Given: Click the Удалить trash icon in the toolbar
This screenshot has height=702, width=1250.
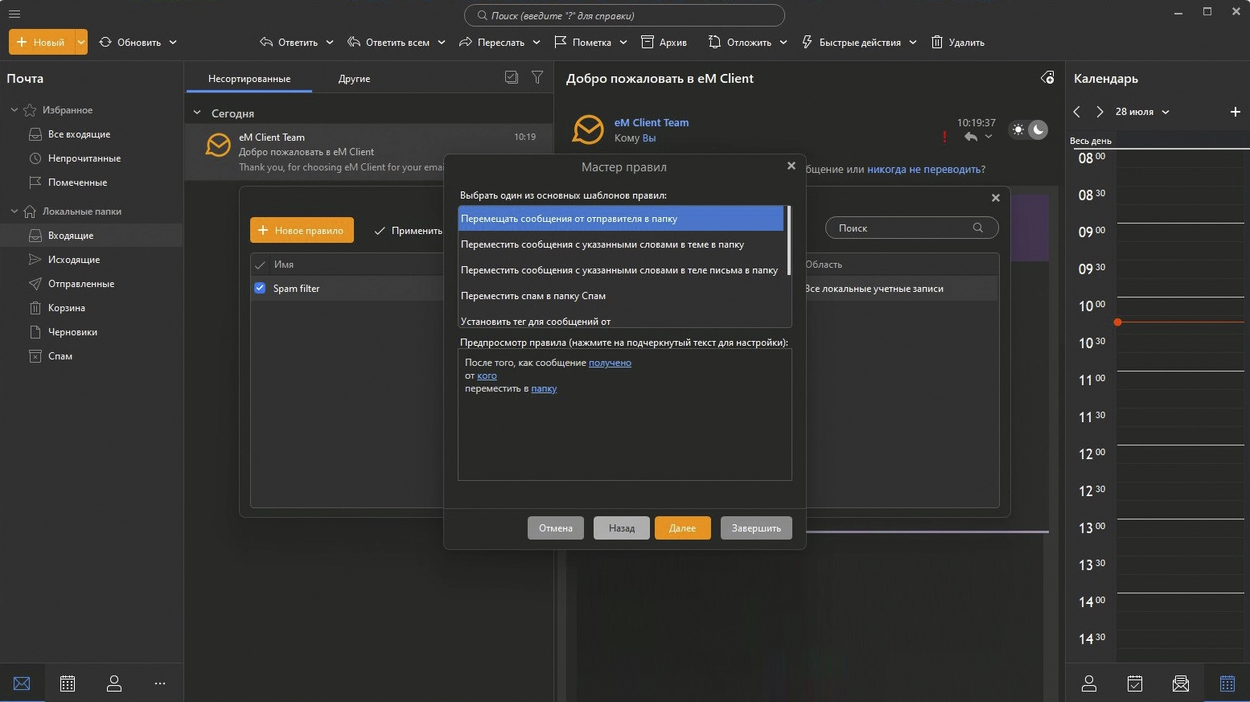Looking at the screenshot, I should click(937, 42).
